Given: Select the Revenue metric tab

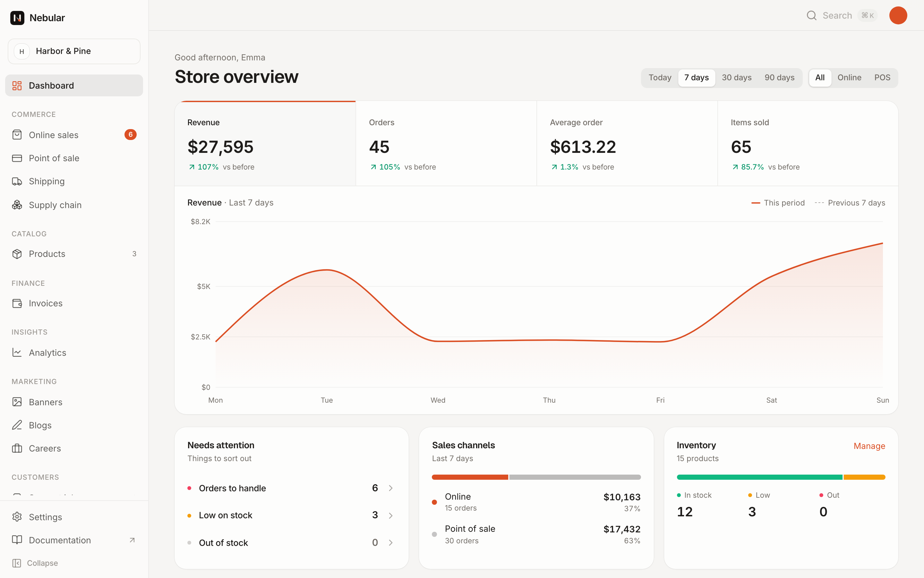Looking at the screenshot, I should (x=265, y=144).
